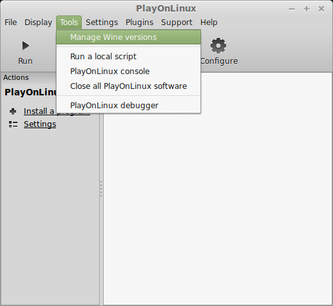Image resolution: width=333 pixels, height=306 pixels.
Task: Expand the Settings menu in menu bar
Action: 102,23
